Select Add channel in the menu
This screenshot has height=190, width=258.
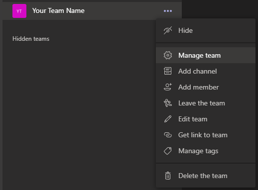[x=206, y=71]
